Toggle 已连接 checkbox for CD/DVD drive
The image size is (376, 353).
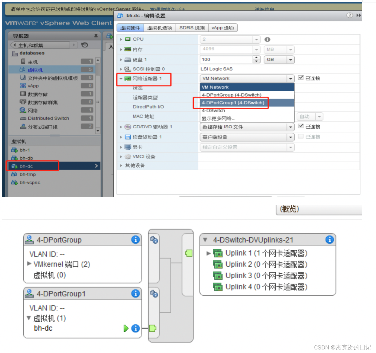(301, 126)
